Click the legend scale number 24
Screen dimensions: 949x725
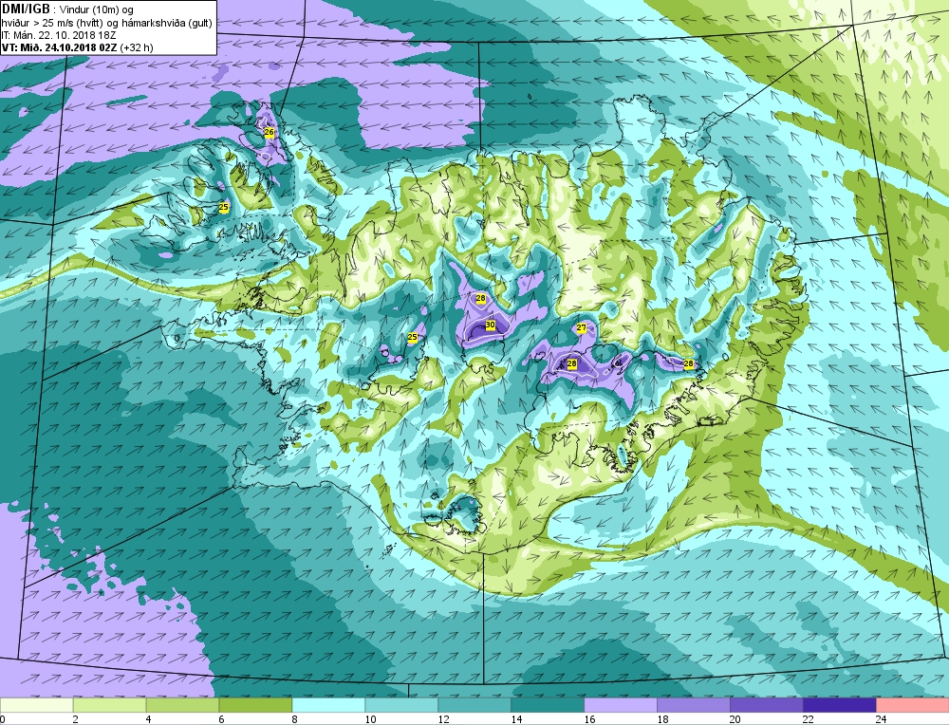pyautogui.click(x=882, y=719)
